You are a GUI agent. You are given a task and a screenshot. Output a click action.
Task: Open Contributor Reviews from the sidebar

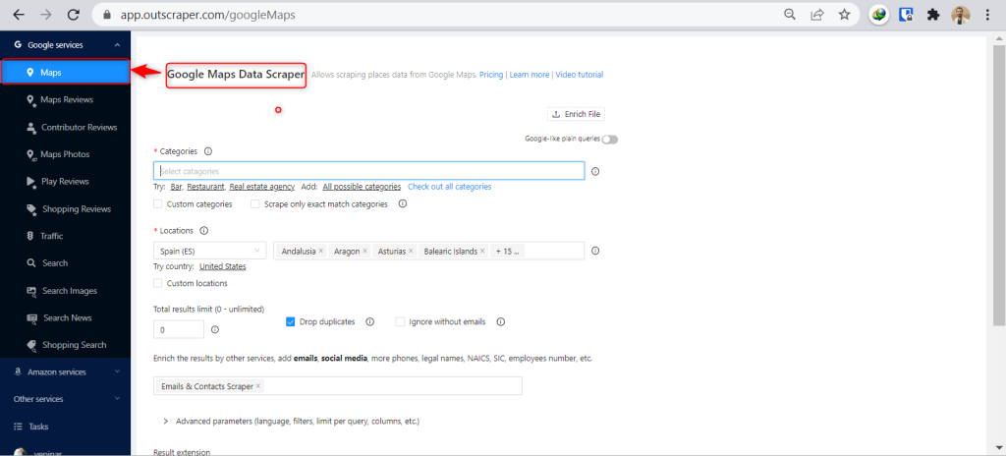click(78, 127)
